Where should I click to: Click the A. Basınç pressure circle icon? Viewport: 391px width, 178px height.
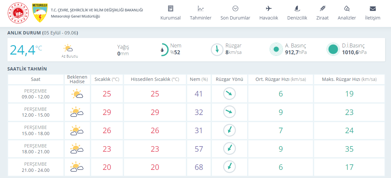(x=276, y=49)
